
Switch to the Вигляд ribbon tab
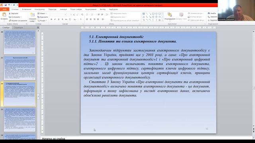click(103, 9)
